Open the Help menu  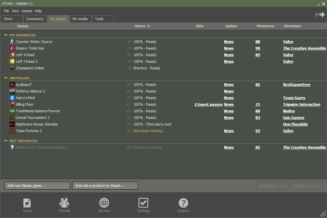38,11
